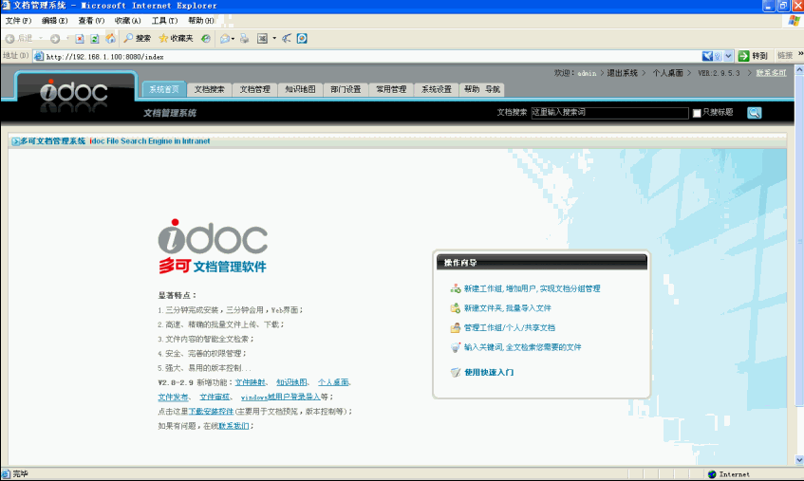This screenshot has height=481, width=804.
Task: Click the History toolbar icon
Action: [206, 38]
